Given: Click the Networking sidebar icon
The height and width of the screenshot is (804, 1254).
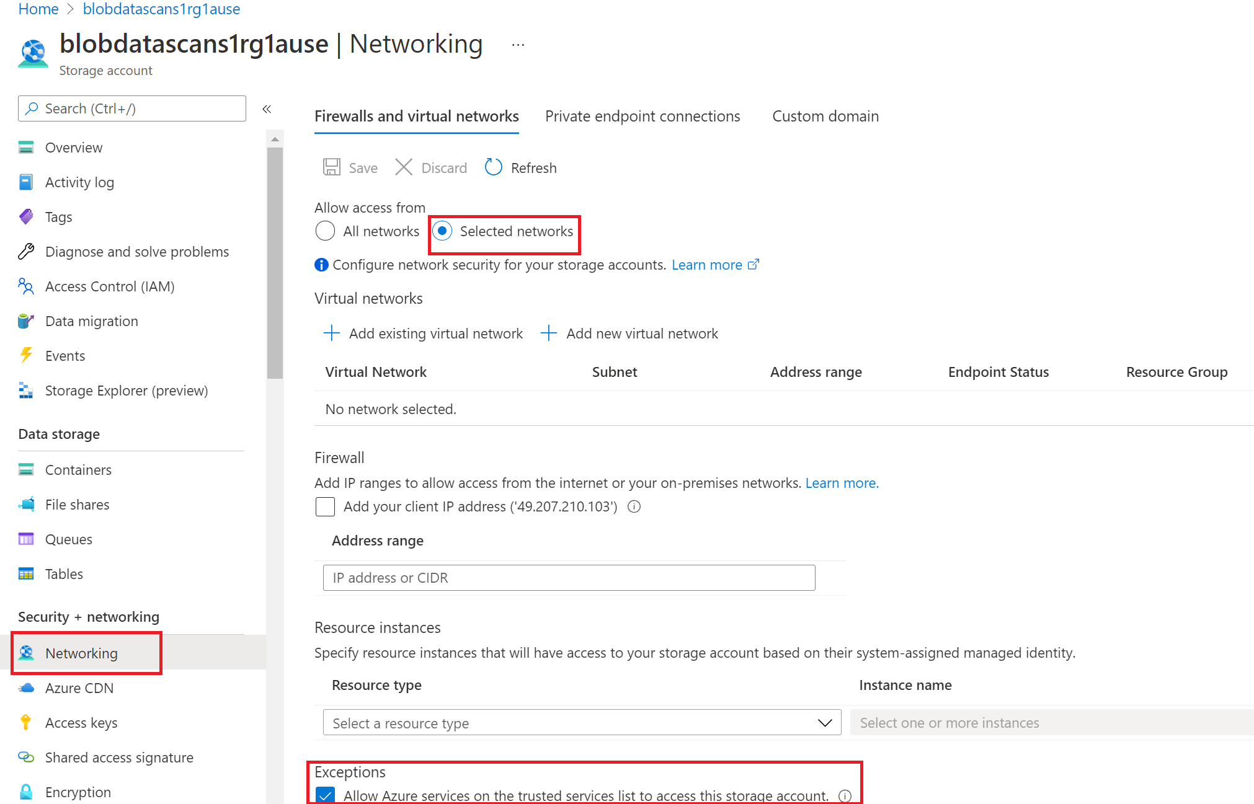Looking at the screenshot, I should tap(25, 652).
